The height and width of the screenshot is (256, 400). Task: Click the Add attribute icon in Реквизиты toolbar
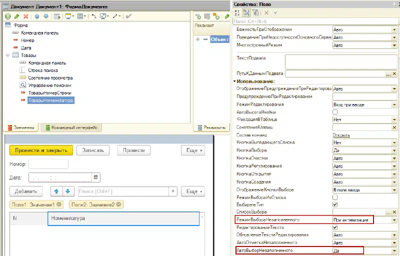[198, 16]
